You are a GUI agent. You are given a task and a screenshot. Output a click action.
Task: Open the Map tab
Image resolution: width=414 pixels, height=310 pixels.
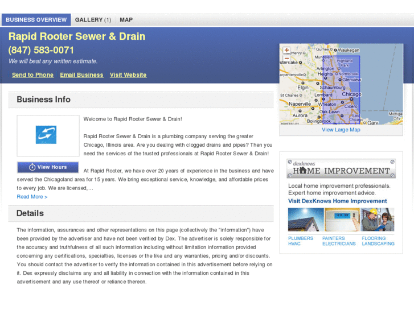pyautogui.click(x=126, y=20)
